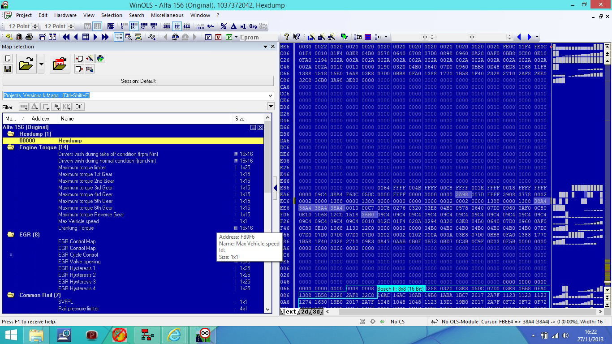Click the fast-forward double arrow icon
Image resolution: width=612 pixels, height=344 pixels.
click(105, 37)
